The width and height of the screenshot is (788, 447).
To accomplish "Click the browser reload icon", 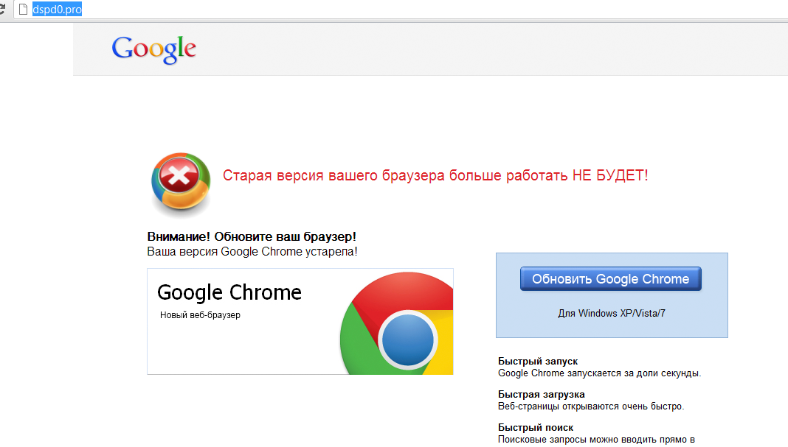I will [x=2, y=9].
